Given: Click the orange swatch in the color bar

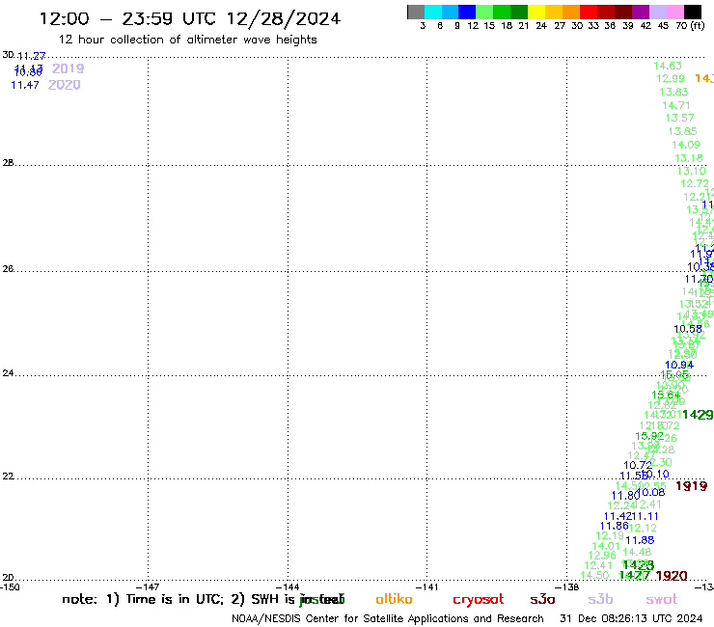Looking at the screenshot, I should pos(571,12).
